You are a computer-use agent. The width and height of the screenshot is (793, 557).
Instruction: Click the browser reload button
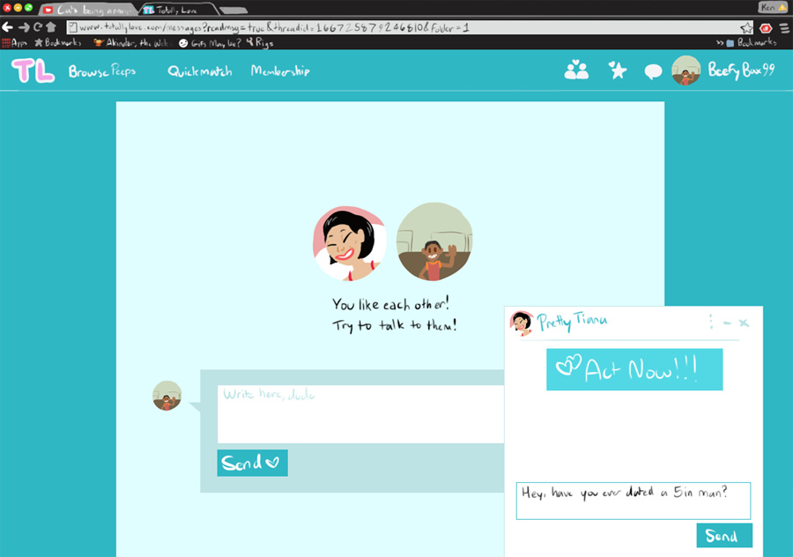tap(37, 27)
